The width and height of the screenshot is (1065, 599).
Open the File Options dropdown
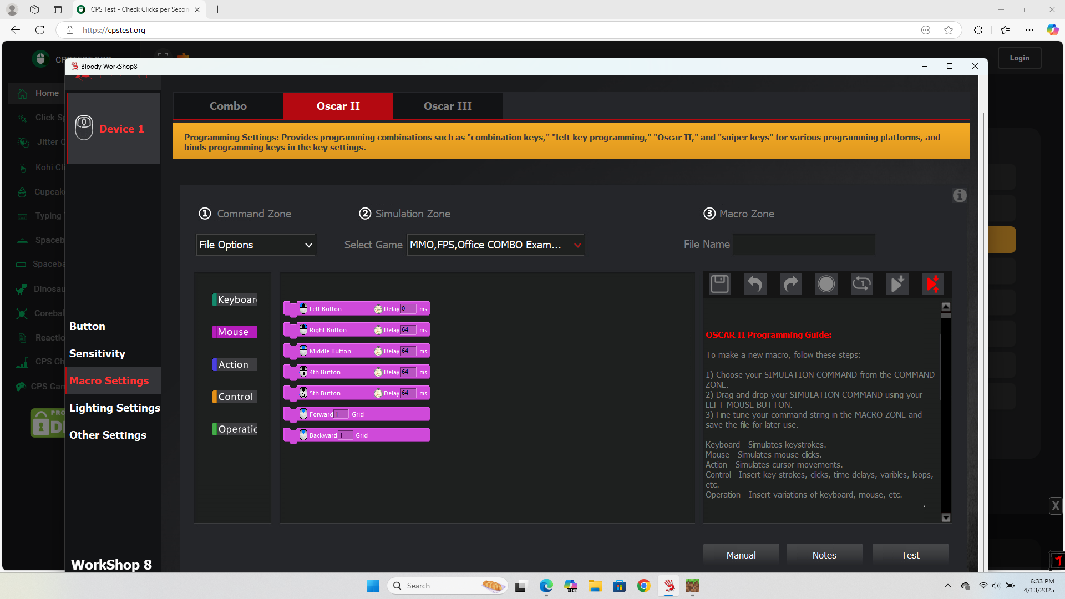[x=255, y=245]
